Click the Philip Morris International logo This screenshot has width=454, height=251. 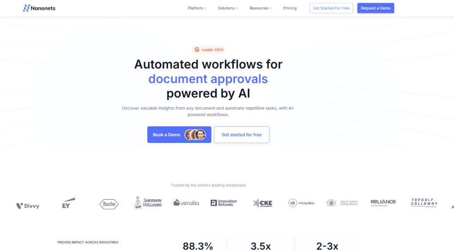click(x=342, y=203)
